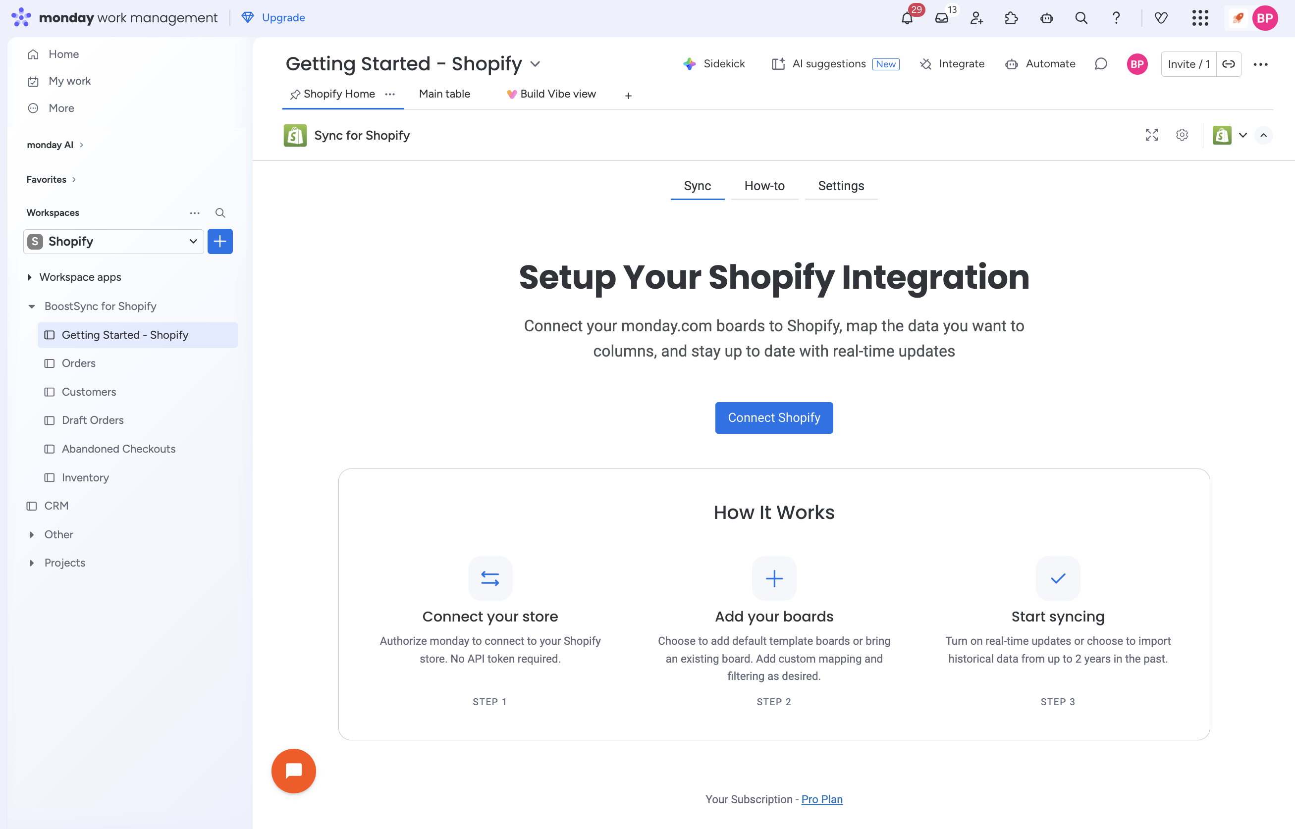Click the search magnifier in top bar
1295x829 pixels.
click(x=1081, y=18)
